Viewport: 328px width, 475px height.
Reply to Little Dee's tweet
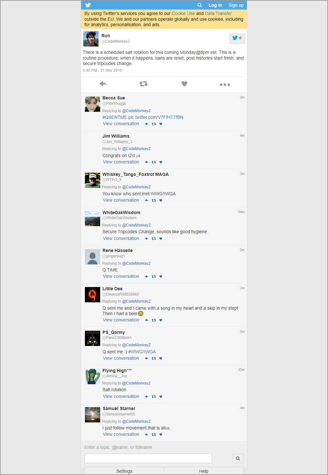click(147, 320)
